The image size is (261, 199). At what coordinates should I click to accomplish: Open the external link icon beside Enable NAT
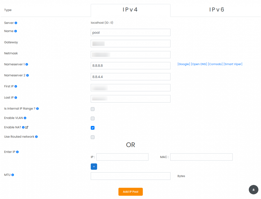point(26,127)
